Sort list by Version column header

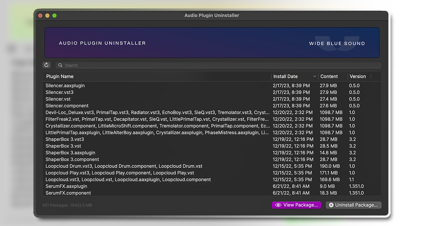click(358, 77)
